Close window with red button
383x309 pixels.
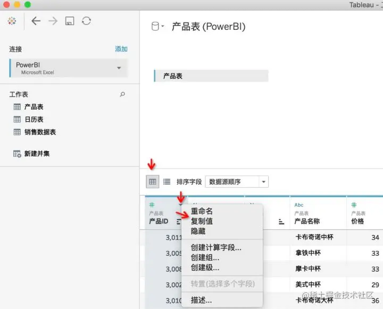[x=6, y=5]
